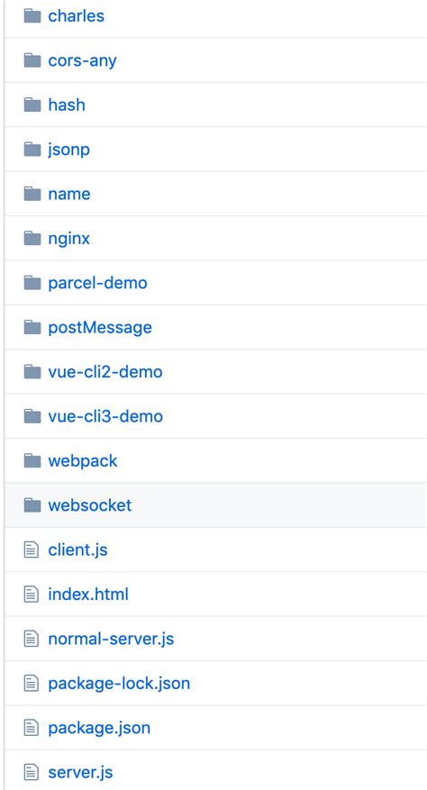Open the parcel-demo folder
This screenshot has width=427, height=790.
coord(98,283)
